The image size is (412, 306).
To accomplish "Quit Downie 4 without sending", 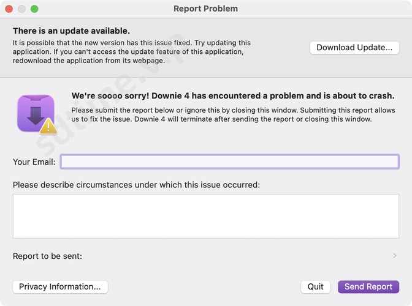I will (316, 286).
